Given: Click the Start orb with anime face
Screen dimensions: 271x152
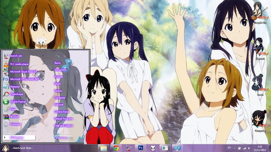Looking at the screenshot, I should (x=6, y=148).
